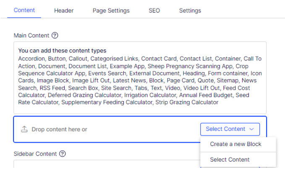The image size is (285, 172).
Task: Click the upload icon in drop area
Action: coord(24,129)
